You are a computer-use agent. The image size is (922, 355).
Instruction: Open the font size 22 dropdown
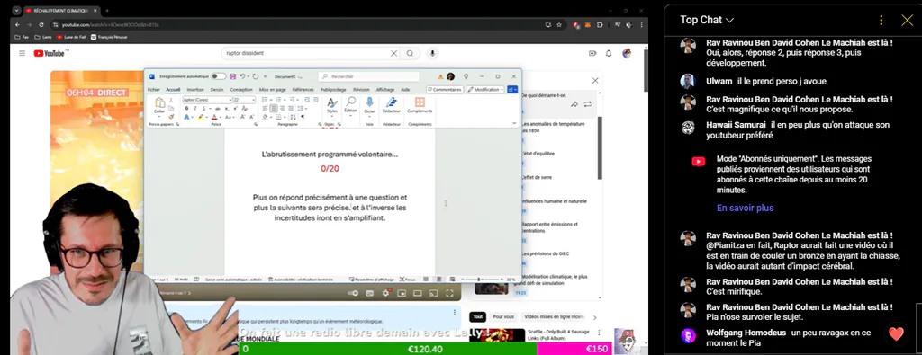(244, 100)
